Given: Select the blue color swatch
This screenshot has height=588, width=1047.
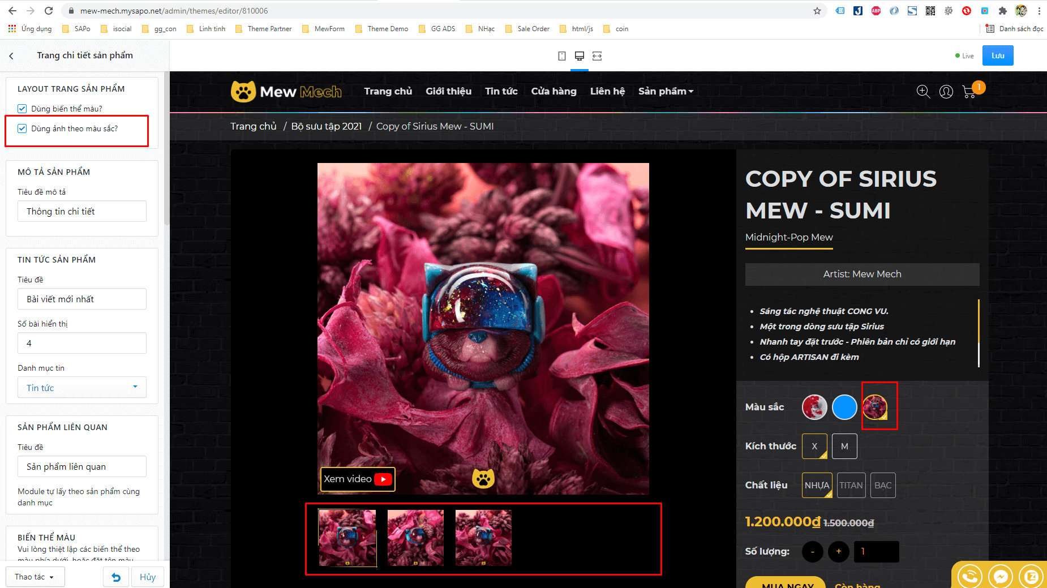Looking at the screenshot, I should pyautogui.click(x=844, y=407).
